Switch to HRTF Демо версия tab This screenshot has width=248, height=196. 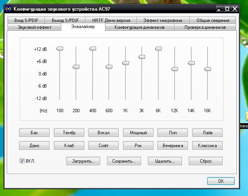click(111, 20)
